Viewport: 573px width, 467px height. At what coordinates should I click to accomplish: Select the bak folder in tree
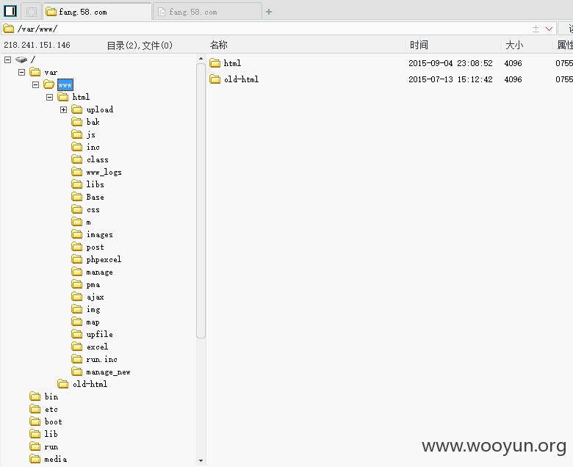pyautogui.click(x=93, y=122)
